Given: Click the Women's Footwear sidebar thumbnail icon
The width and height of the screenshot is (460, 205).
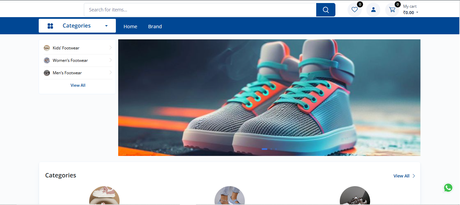Looking at the screenshot, I should tap(47, 60).
